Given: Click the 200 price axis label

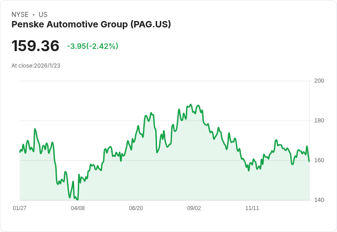Looking at the screenshot, I should (319, 81).
